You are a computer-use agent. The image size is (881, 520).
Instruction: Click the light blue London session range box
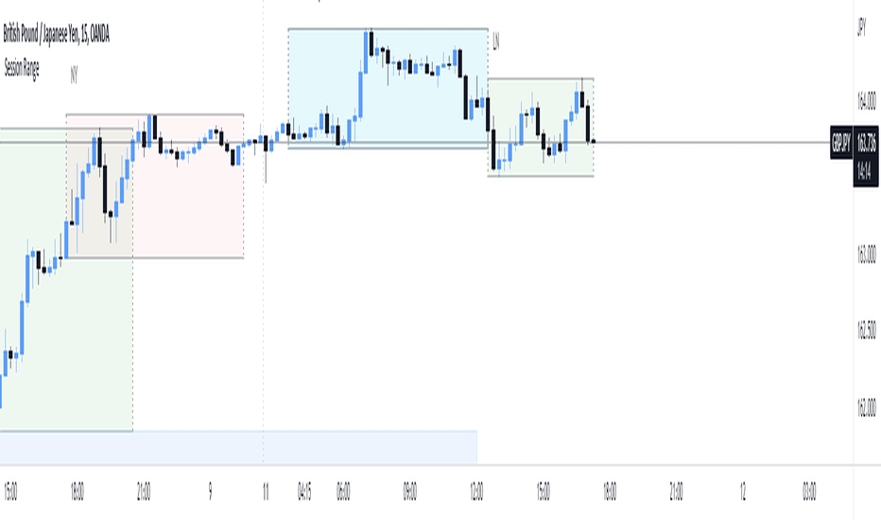coord(388,88)
